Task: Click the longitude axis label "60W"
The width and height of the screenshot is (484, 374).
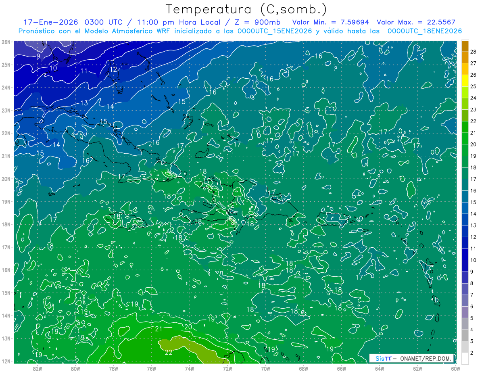Action: 455,368
